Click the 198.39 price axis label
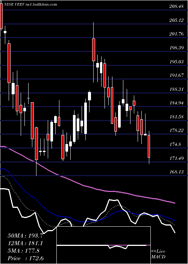 click(176, 48)
